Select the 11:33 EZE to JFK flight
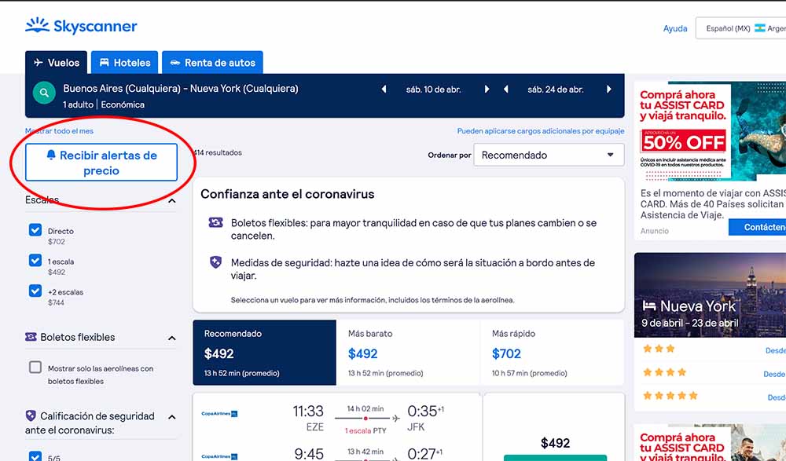 (337, 418)
